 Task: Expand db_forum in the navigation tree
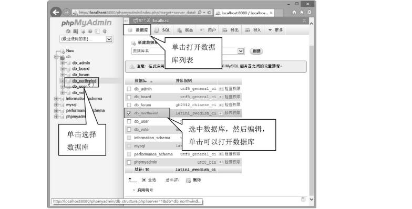click(63, 75)
